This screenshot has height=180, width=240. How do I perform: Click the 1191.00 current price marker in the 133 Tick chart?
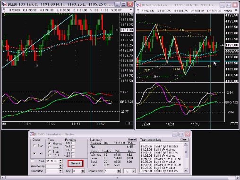(x=127, y=30)
